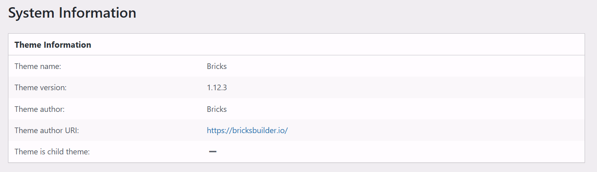597x172 pixels.
Task: Select the Theme author label
Action: click(x=39, y=109)
